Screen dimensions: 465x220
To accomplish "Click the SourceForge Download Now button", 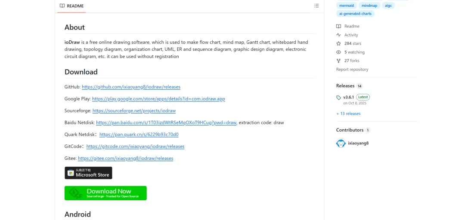I will [105, 193].
